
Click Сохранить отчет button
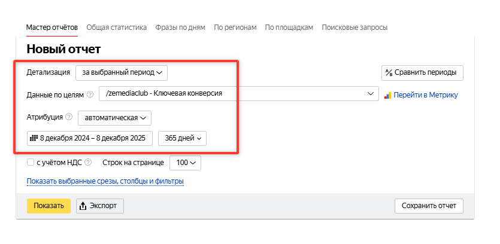pyautogui.click(x=429, y=206)
